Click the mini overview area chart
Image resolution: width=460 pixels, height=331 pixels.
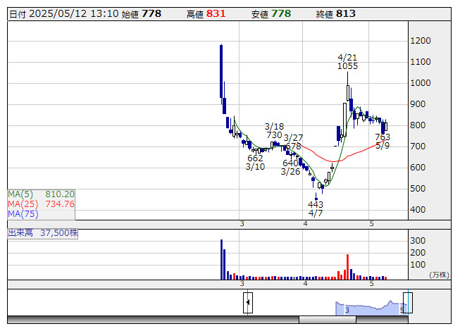(371, 308)
